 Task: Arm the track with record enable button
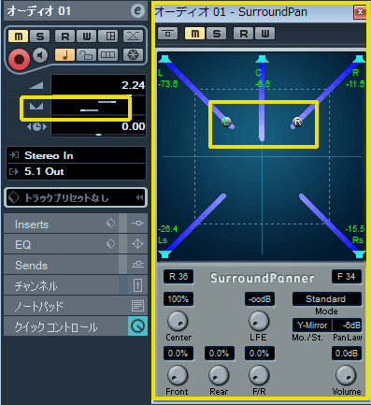pyautogui.click(x=19, y=58)
